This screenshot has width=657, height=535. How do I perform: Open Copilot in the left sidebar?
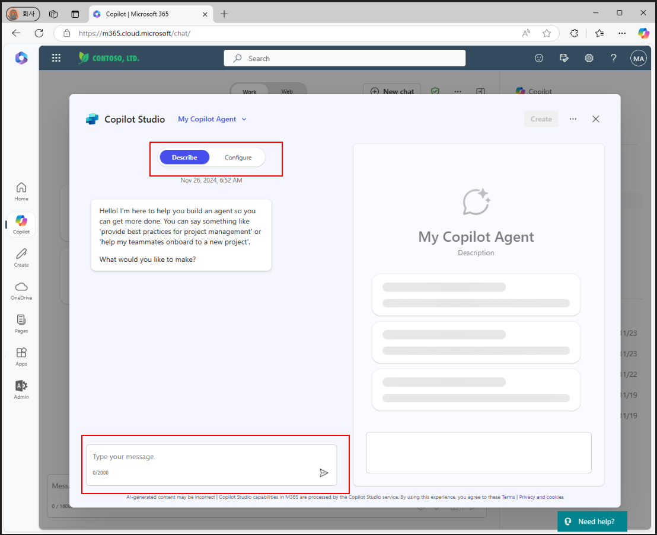point(21,225)
